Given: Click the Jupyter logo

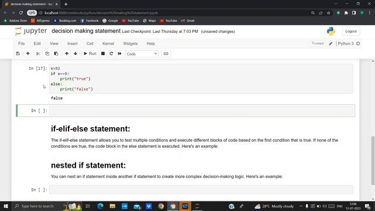Looking at the screenshot, I should 30,31.
